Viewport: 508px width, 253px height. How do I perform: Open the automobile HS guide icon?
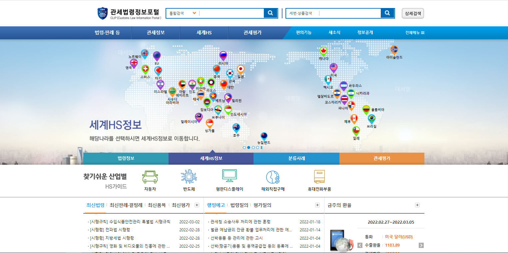tap(150, 177)
